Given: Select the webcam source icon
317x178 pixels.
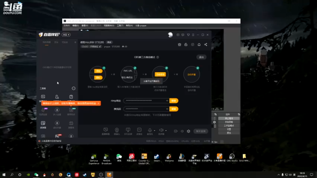Looking at the screenshot, I should pyautogui.click(x=117, y=131).
